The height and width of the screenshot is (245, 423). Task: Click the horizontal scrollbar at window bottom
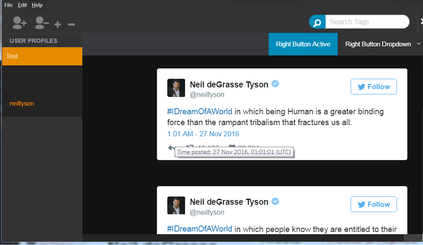[243, 238]
